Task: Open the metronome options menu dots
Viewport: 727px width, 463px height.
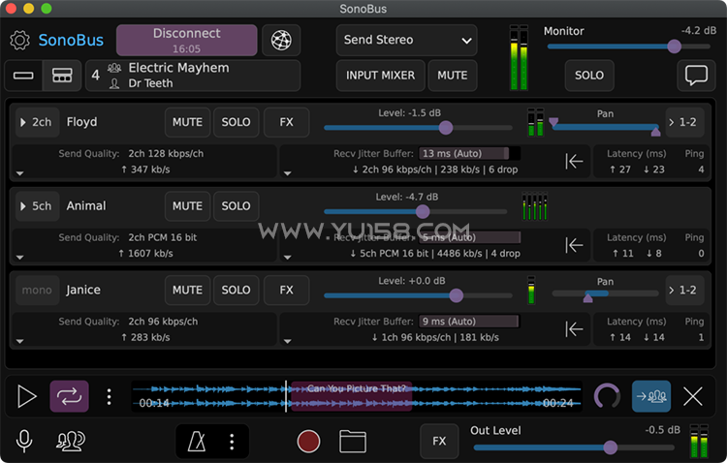Action: [232, 442]
